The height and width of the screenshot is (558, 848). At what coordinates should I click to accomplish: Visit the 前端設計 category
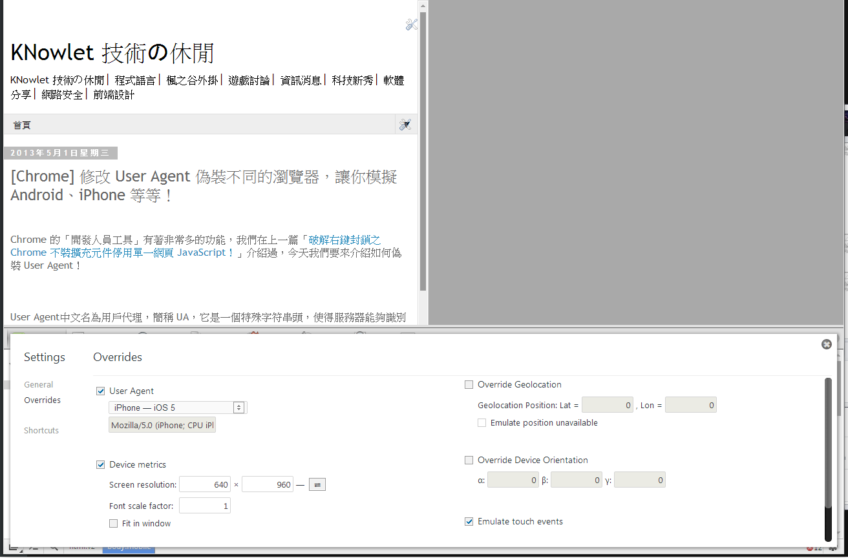(114, 94)
